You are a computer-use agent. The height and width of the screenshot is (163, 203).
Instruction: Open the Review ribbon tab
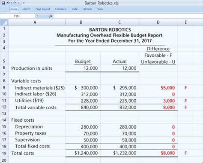tap(87, 9)
